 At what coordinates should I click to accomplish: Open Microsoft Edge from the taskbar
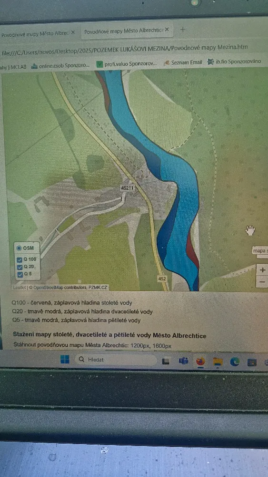point(235,362)
